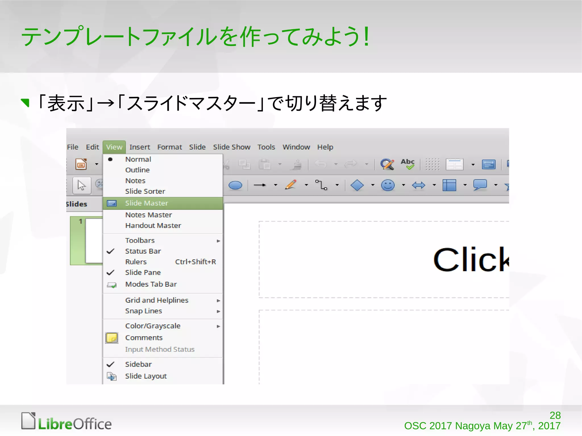
Task: Open the Window menu
Action: point(296,147)
